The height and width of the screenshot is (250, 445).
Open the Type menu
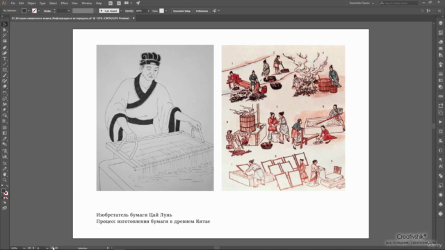(x=42, y=3)
